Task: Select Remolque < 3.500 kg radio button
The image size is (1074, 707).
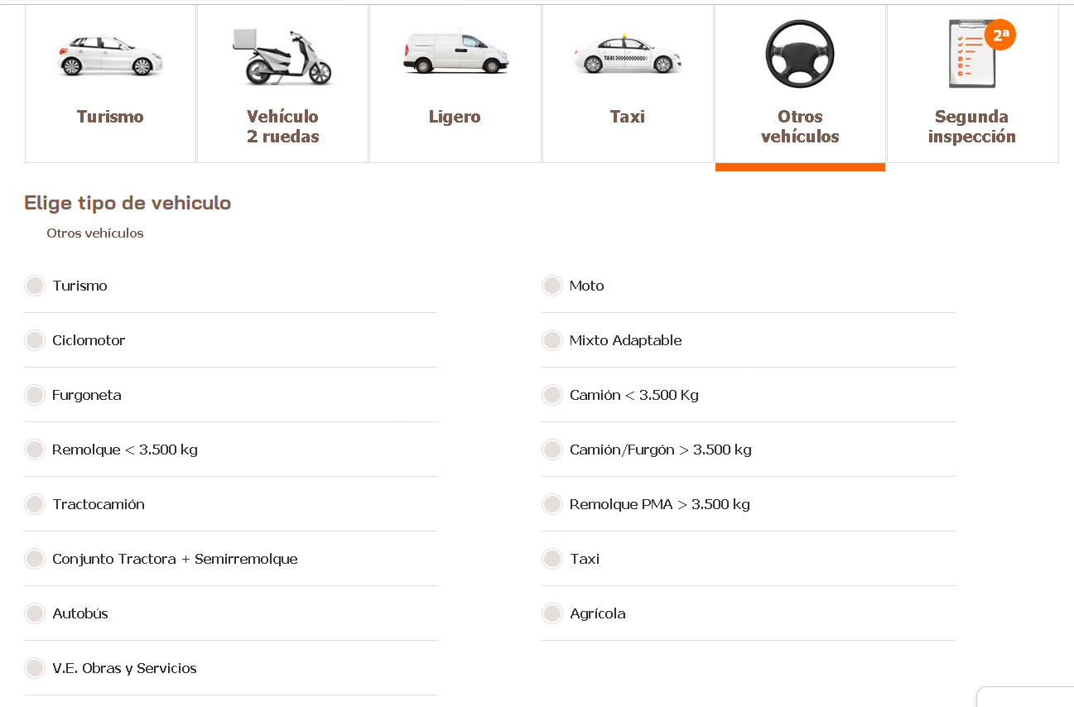Action: click(35, 450)
